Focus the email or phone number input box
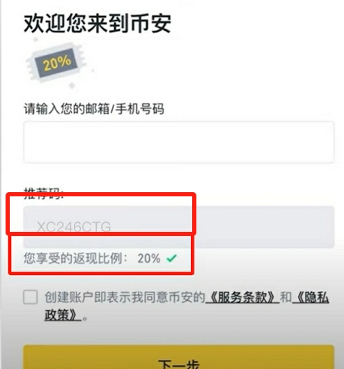This screenshot has width=344, height=369. click(179, 142)
